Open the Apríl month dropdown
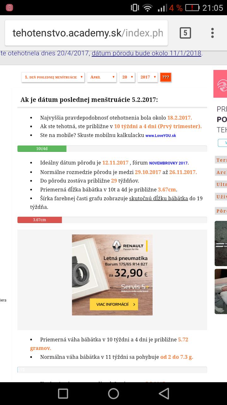The height and width of the screenshot is (405, 227). [x=102, y=77]
